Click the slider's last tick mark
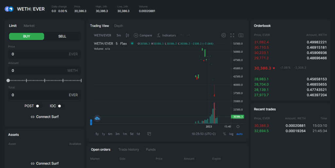 click(81, 81)
